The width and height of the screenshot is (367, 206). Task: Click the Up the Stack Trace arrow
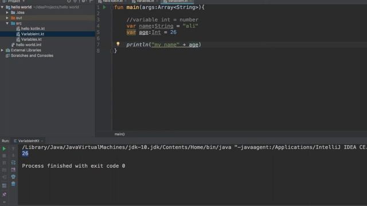coord(13,149)
